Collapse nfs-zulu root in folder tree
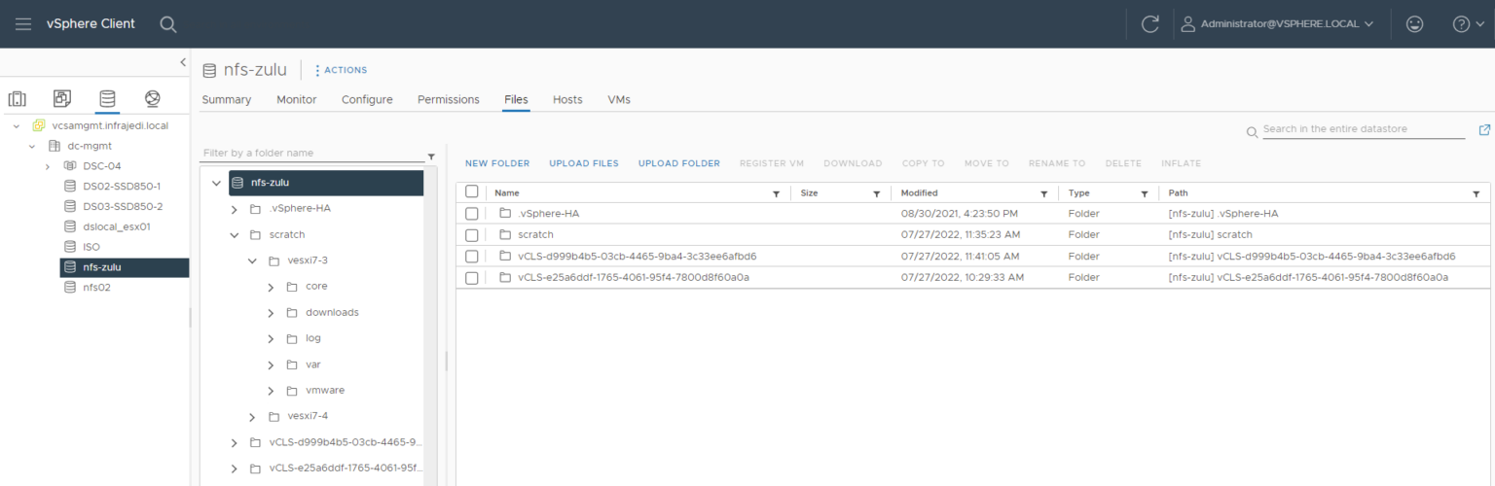Screen dimensions: 1495x486 (216, 183)
